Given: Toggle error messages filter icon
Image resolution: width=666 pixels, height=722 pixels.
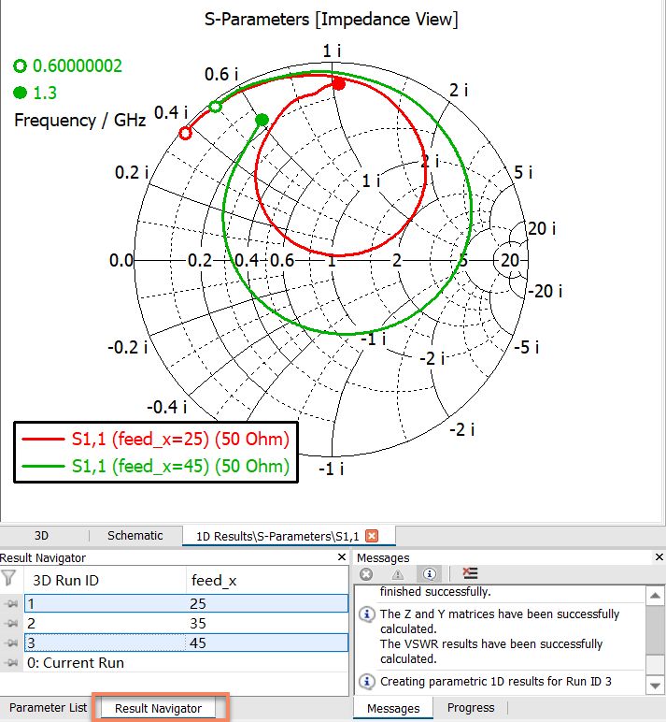Looking at the screenshot, I should 366,573.
